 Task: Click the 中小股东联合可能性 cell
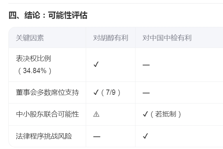[47, 114]
